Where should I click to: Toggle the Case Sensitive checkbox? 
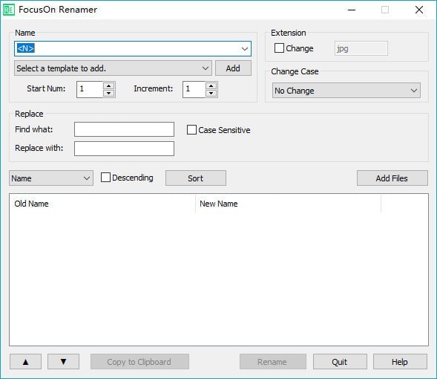(x=191, y=130)
